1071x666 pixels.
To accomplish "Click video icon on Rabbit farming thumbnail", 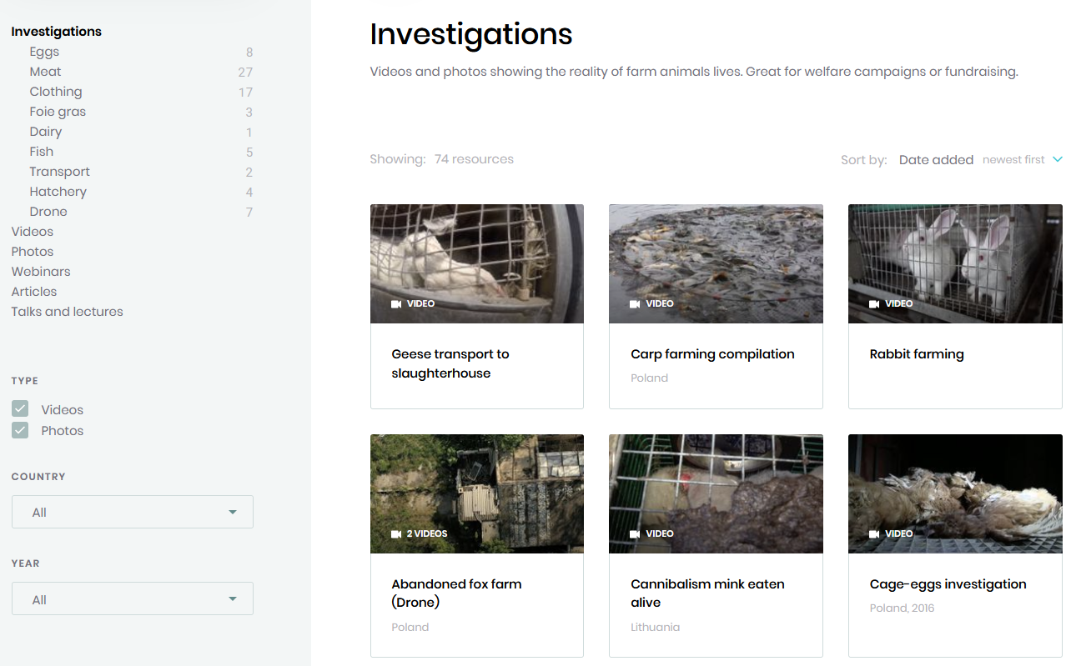I will click(x=874, y=304).
